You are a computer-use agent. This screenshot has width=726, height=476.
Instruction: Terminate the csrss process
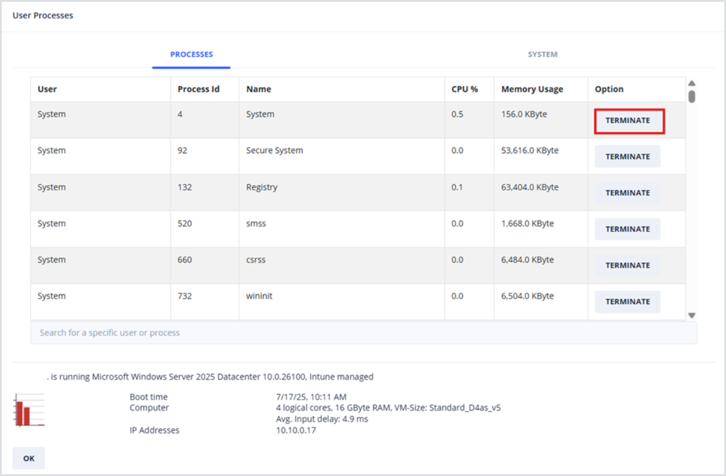627,265
